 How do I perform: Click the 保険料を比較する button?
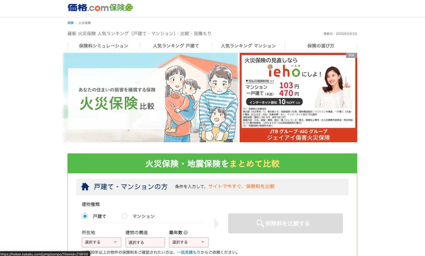[x=286, y=223]
